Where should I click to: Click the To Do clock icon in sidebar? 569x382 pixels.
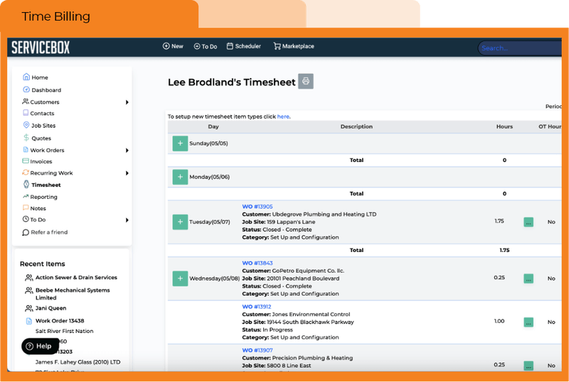(x=26, y=219)
